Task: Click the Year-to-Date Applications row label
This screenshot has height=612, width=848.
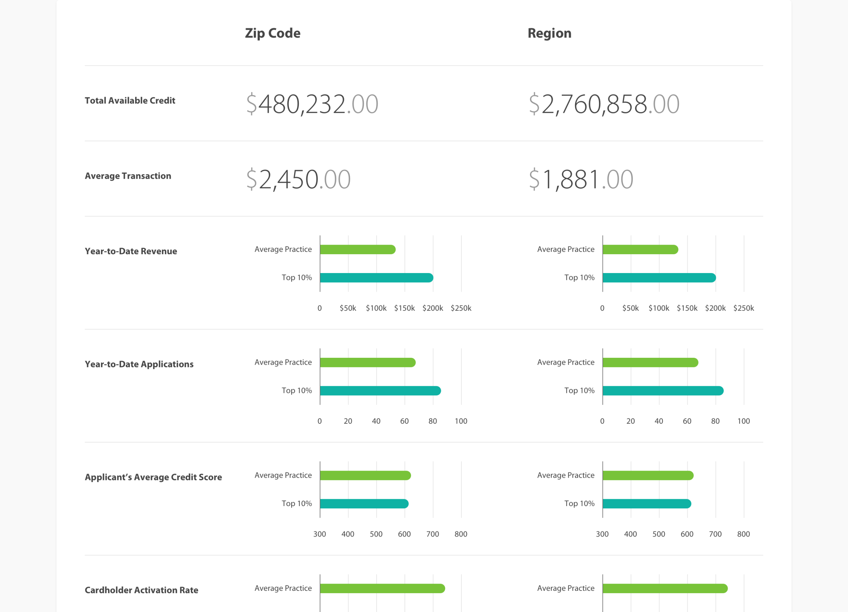Action: (139, 364)
